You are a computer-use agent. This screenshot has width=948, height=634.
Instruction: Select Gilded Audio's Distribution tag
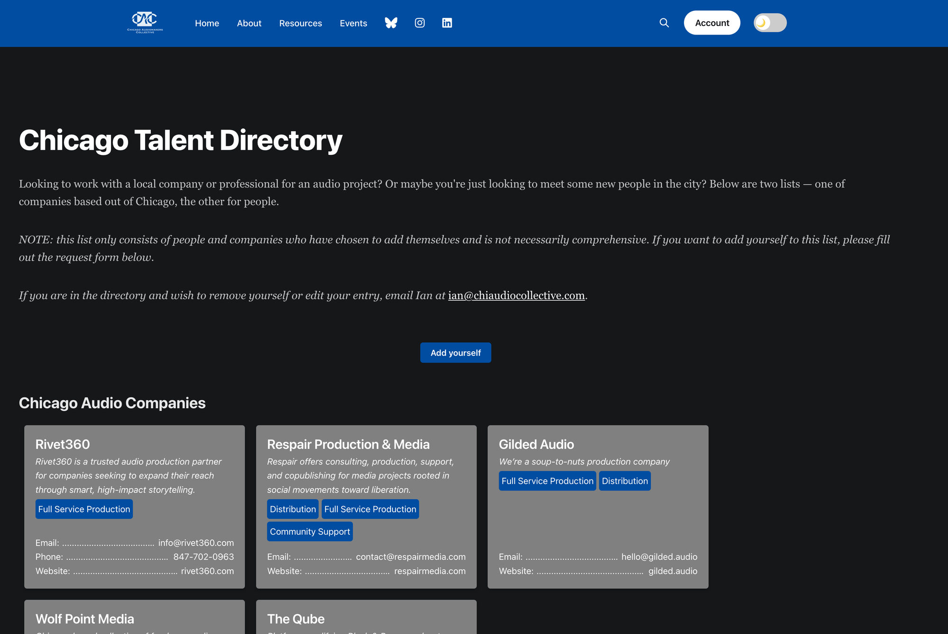click(x=624, y=481)
